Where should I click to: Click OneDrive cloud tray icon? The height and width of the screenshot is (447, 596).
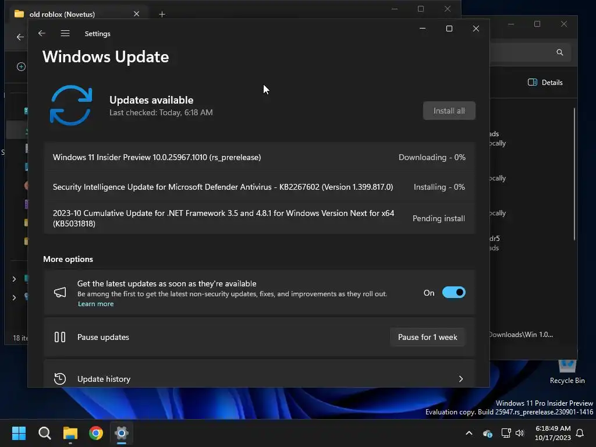pyautogui.click(x=488, y=433)
